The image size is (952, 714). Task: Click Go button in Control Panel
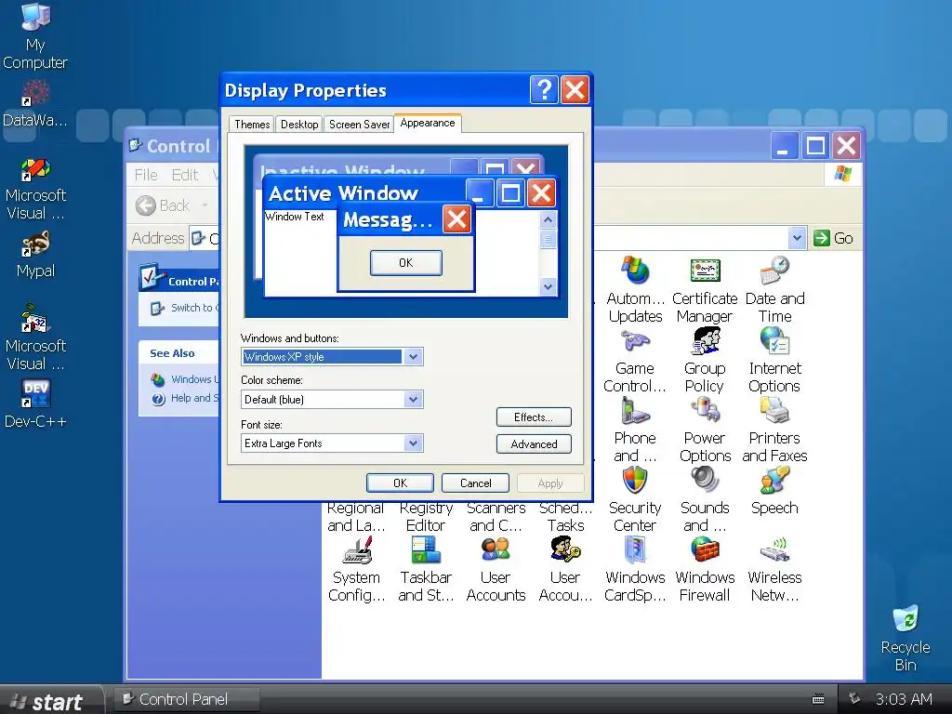pos(834,238)
